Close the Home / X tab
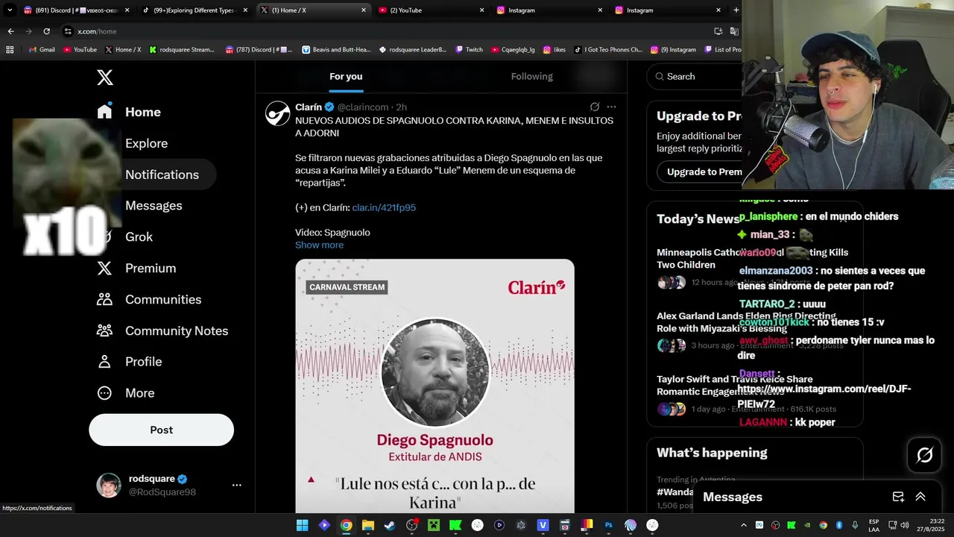The width and height of the screenshot is (954, 537). (x=364, y=10)
